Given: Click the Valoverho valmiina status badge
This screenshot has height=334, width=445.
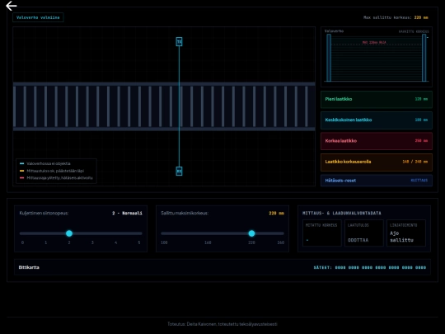Looking at the screenshot, I should [x=38, y=17].
